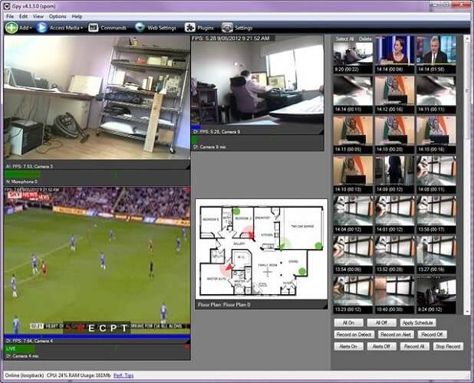Image resolution: width=474 pixels, height=383 pixels.
Task: Select the 14:04 (00:12) recording thumbnail
Action: point(353,214)
